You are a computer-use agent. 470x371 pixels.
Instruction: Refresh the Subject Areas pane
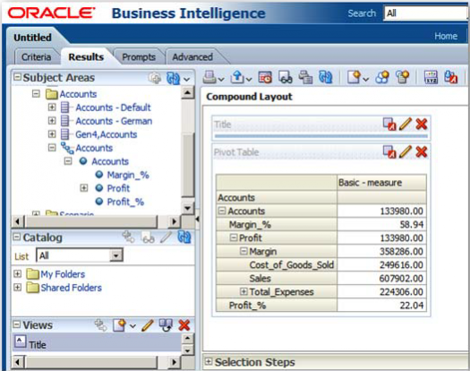point(173,78)
